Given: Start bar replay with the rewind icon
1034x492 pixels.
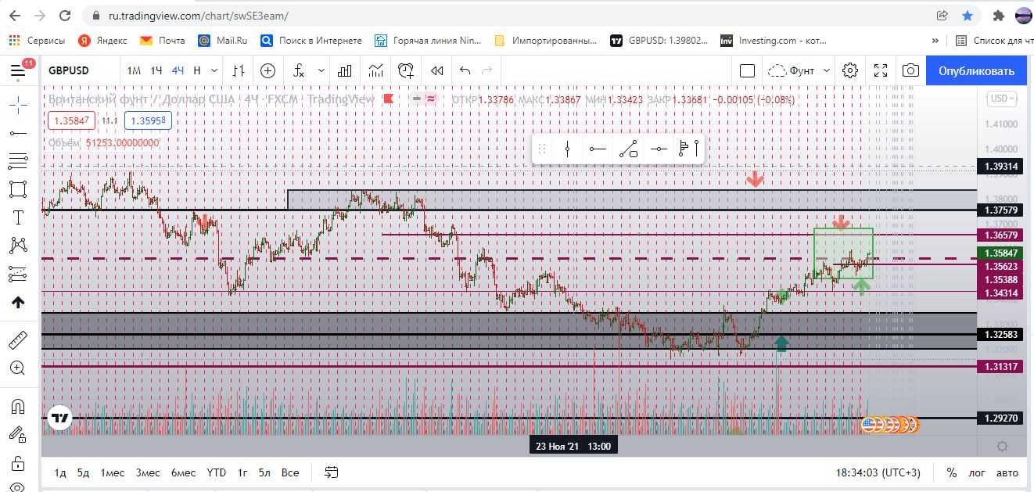Looking at the screenshot, I should tap(437, 70).
